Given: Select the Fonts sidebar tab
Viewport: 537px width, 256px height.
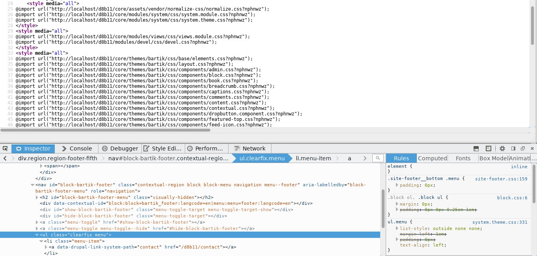Looking at the screenshot, I should (463, 158).
